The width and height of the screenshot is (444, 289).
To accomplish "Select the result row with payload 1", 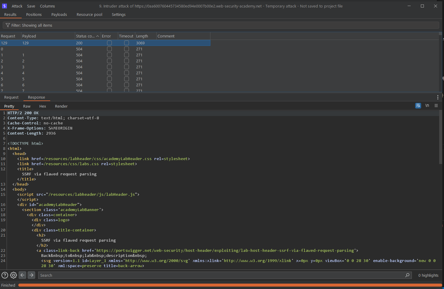I will click(105, 55).
